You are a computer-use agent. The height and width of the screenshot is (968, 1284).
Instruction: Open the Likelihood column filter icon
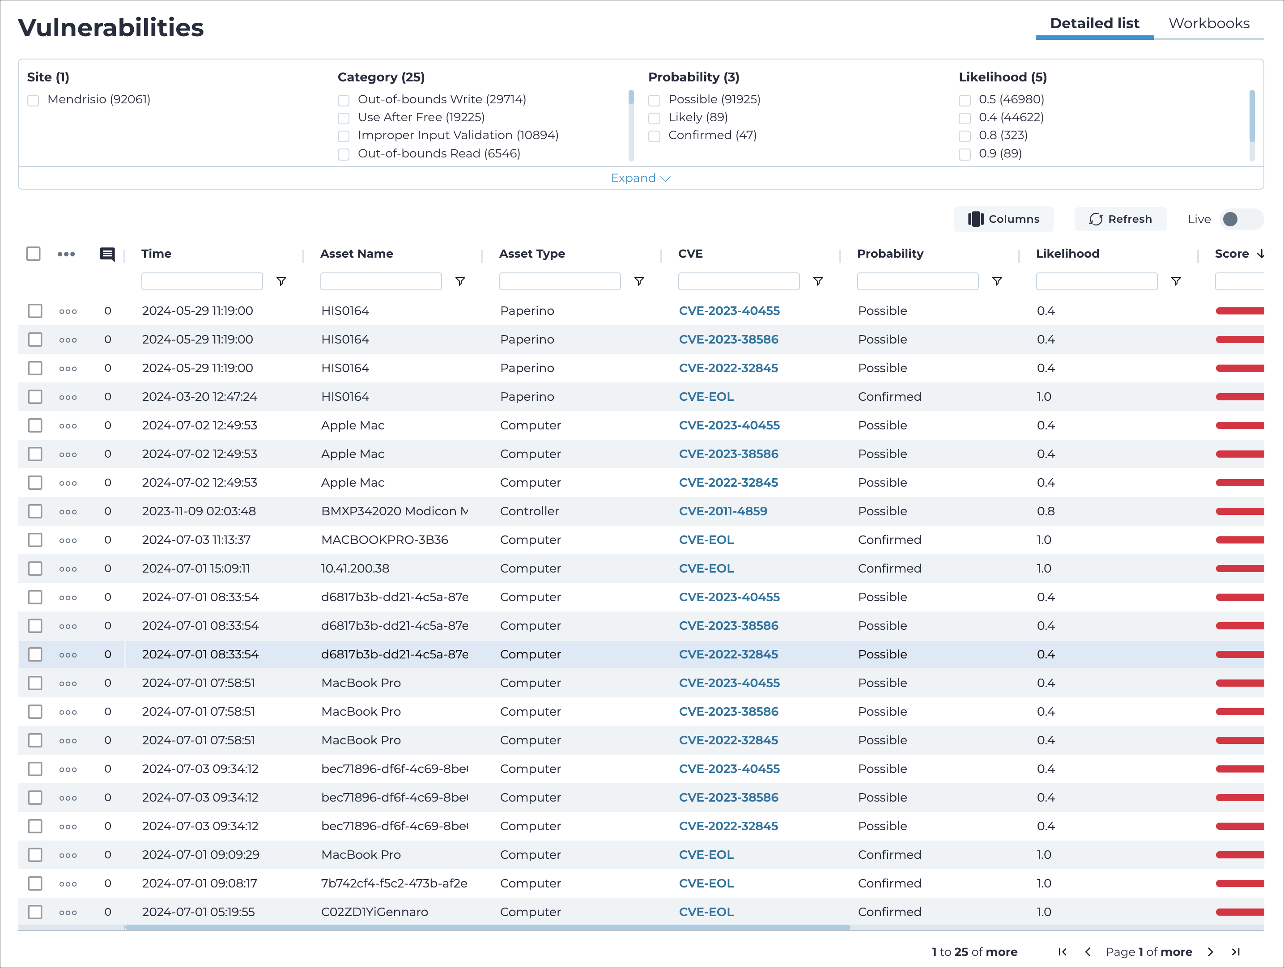point(1176,281)
